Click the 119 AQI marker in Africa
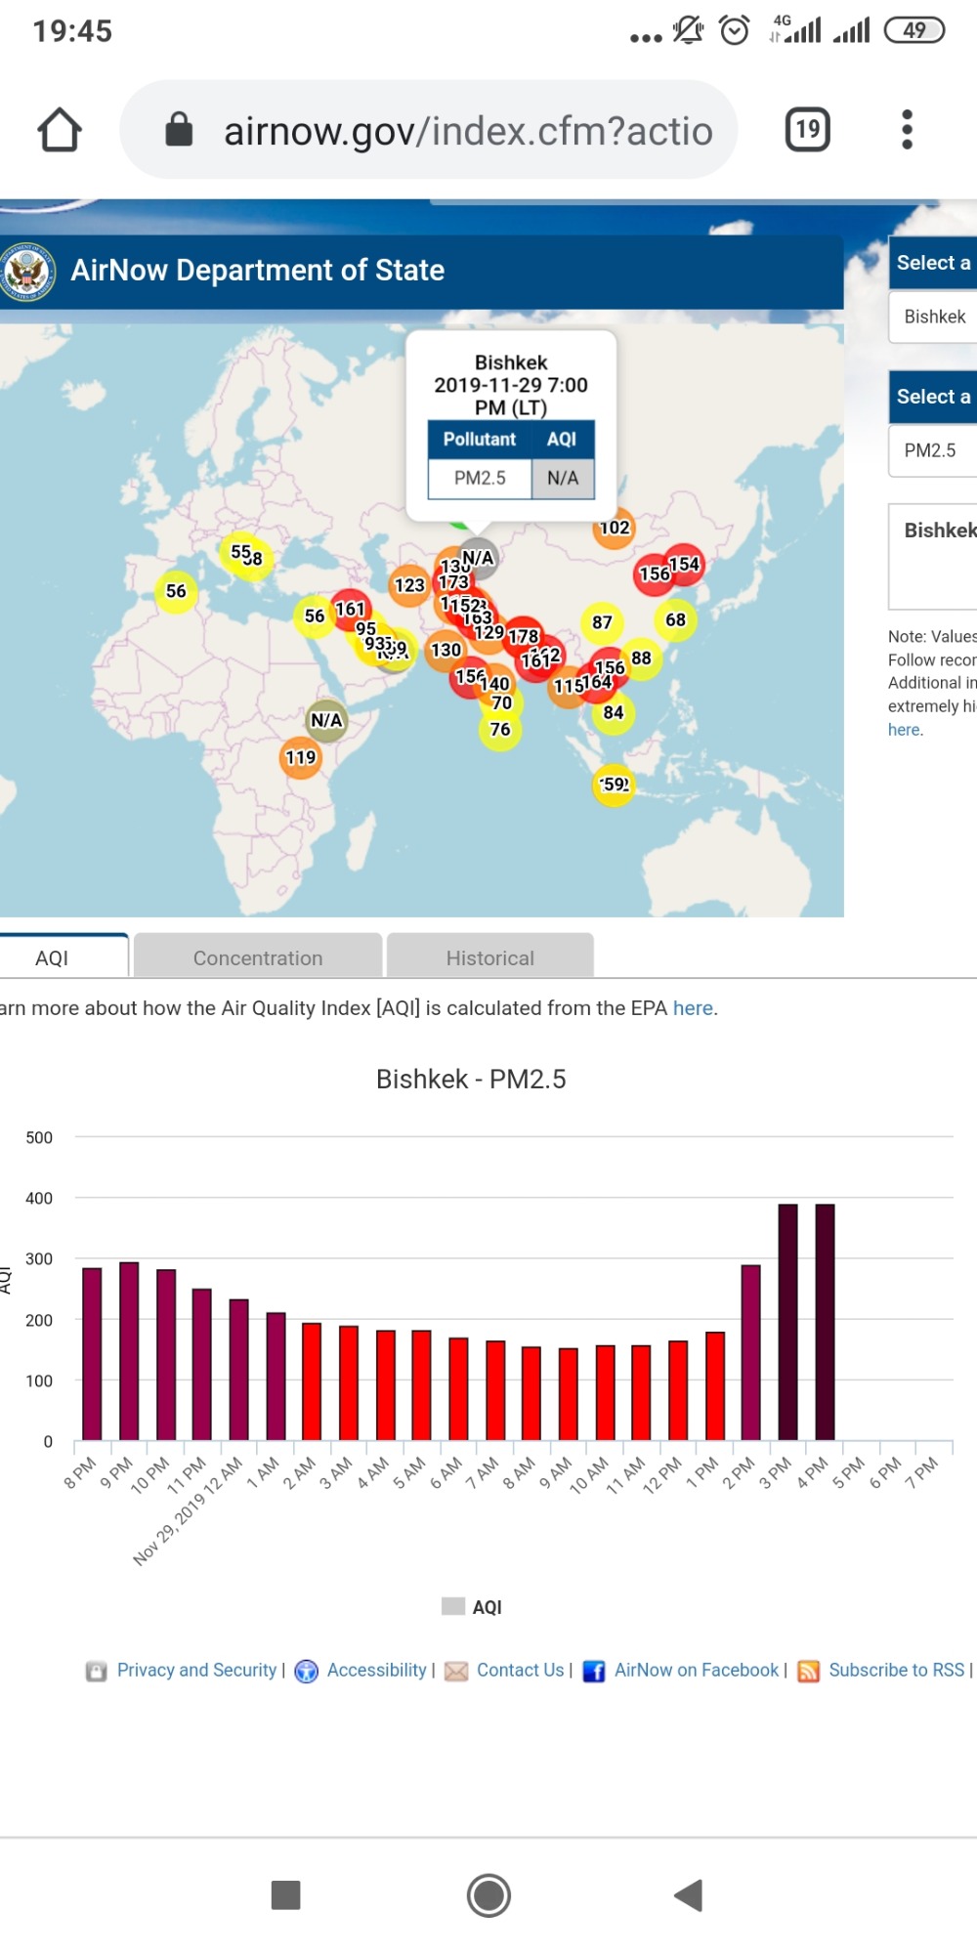This screenshot has width=977, height=1954. 300,758
